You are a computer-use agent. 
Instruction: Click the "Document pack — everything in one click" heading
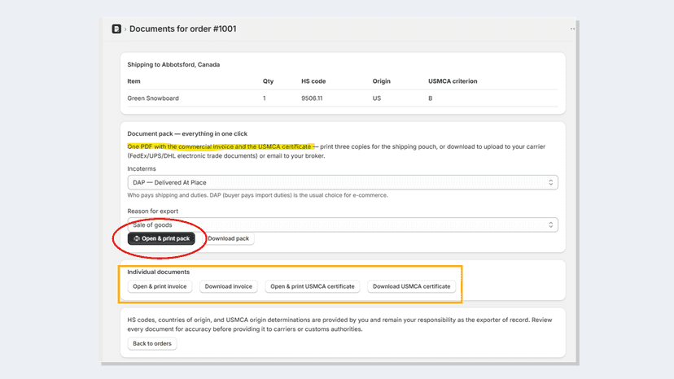coord(187,133)
